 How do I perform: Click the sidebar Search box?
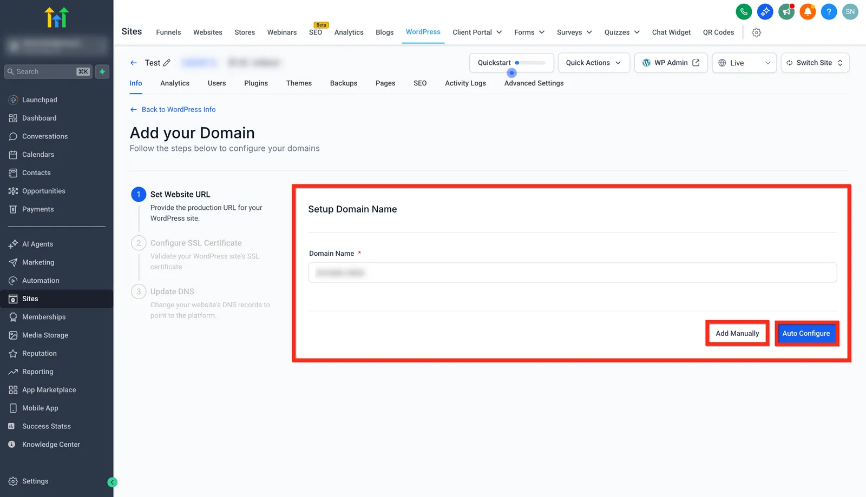pos(48,71)
